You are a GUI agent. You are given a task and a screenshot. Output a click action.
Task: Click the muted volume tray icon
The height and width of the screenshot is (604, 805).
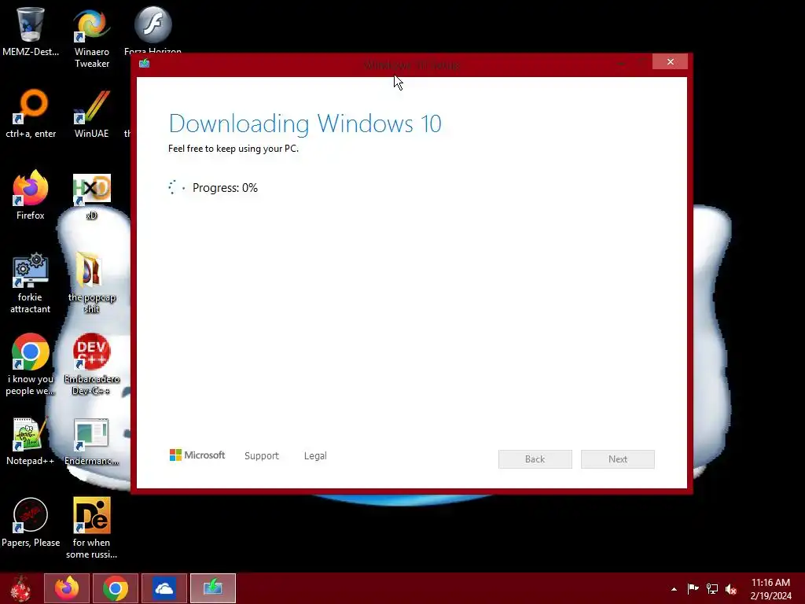point(731,589)
